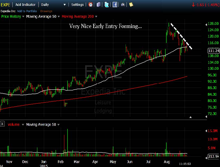
Task: Take a chart snapshot with the camera icon
Action: click(x=123, y=5)
